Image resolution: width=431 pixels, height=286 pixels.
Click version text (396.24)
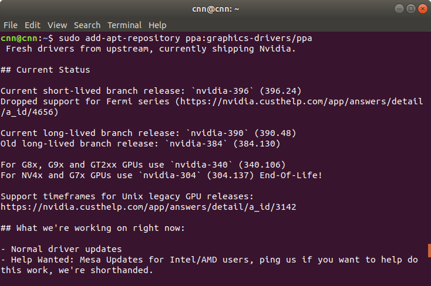280,91
